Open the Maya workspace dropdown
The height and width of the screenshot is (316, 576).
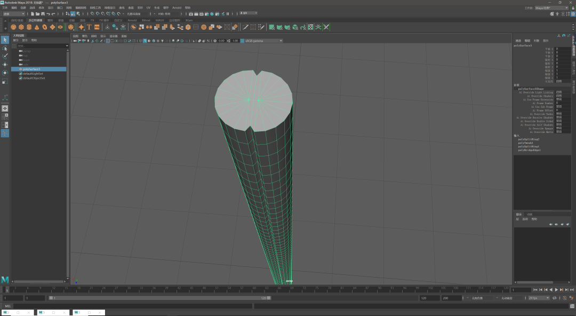[x=551, y=7]
